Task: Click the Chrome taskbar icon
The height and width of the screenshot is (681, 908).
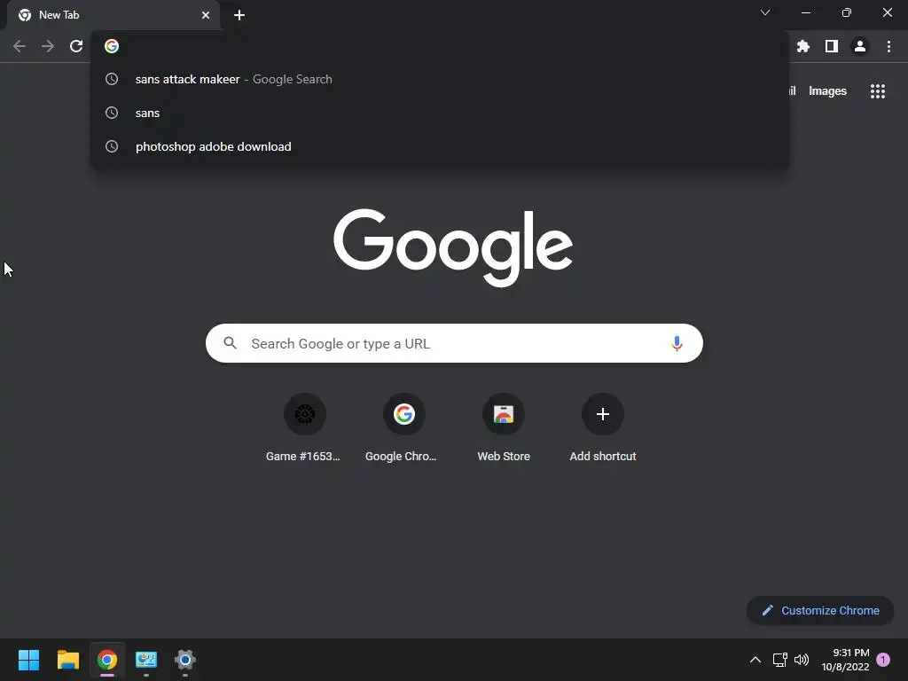Action: point(107,660)
